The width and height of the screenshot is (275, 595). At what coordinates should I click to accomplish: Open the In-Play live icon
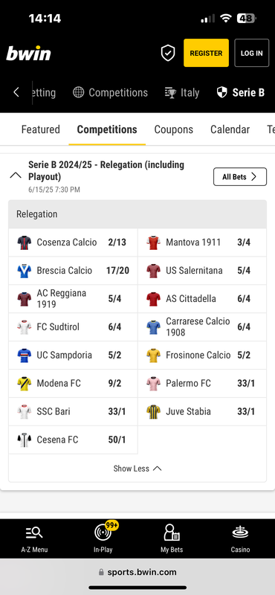[x=103, y=532]
